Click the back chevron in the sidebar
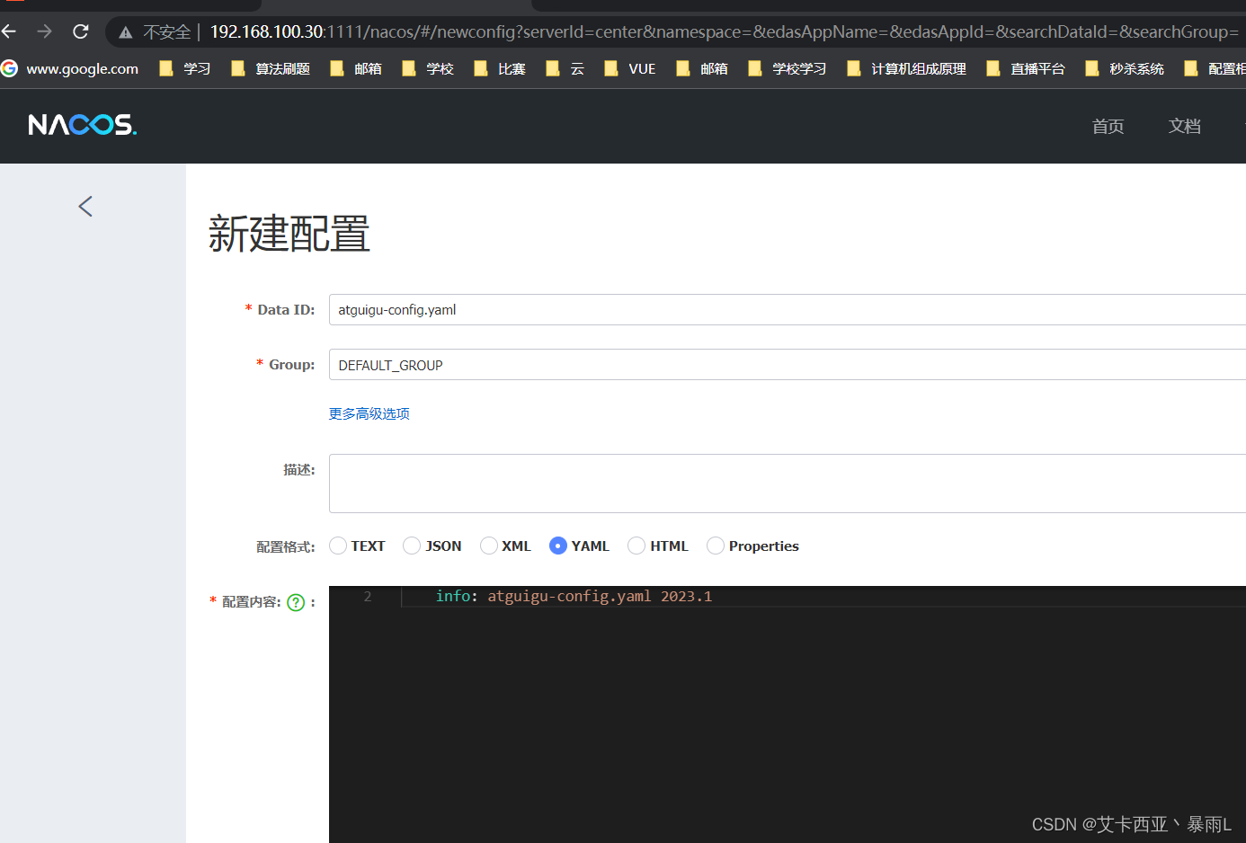The height and width of the screenshot is (843, 1246). click(85, 207)
